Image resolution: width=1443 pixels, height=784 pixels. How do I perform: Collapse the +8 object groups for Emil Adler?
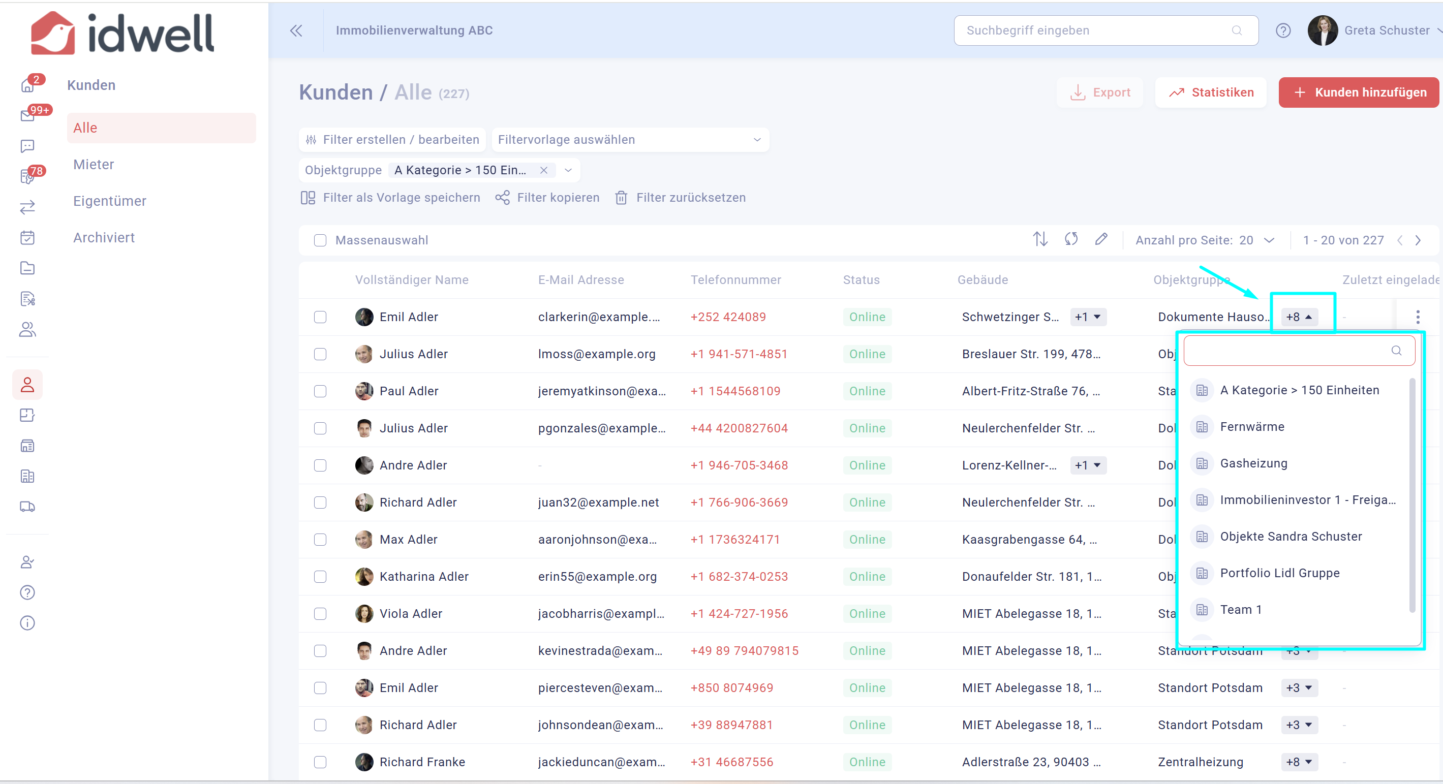pyautogui.click(x=1299, y=317)
